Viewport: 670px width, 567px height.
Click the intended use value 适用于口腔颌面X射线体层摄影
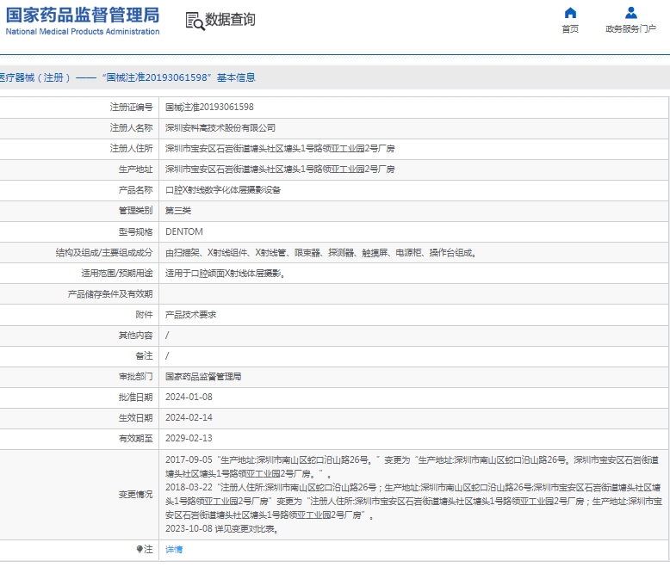click(x=225, y=273)
